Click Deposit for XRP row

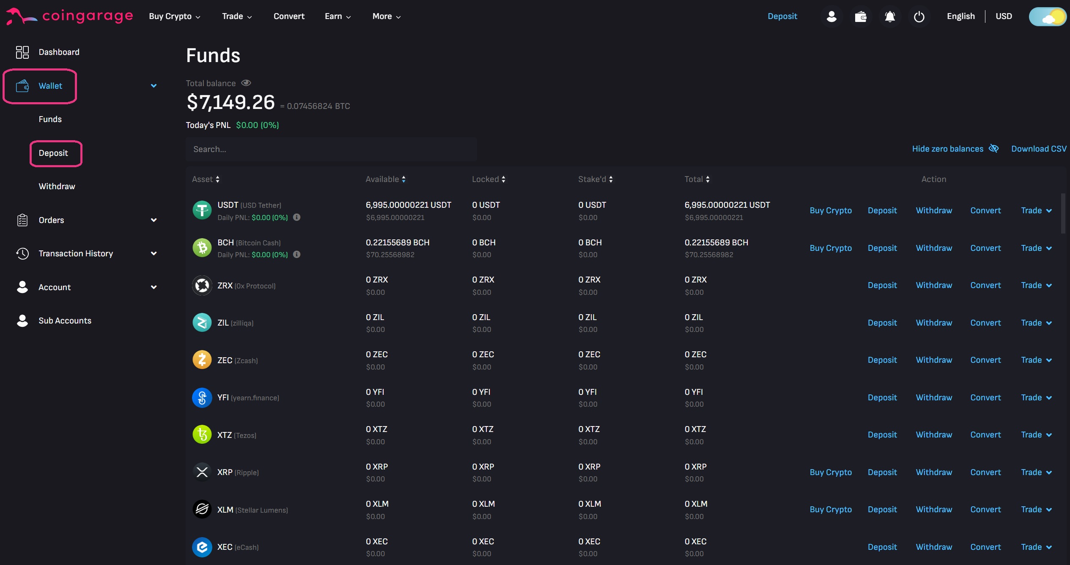(882, 472)
